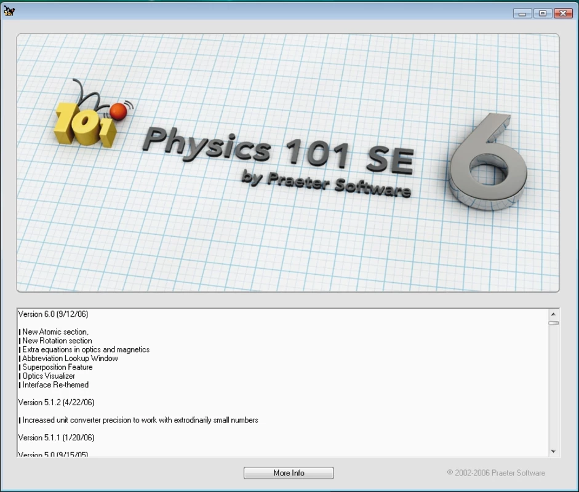Click the 'Increased unit converter precision' line
Image resolution: width=579 pixels, height=492 pixels.
[x=140, y=420]
